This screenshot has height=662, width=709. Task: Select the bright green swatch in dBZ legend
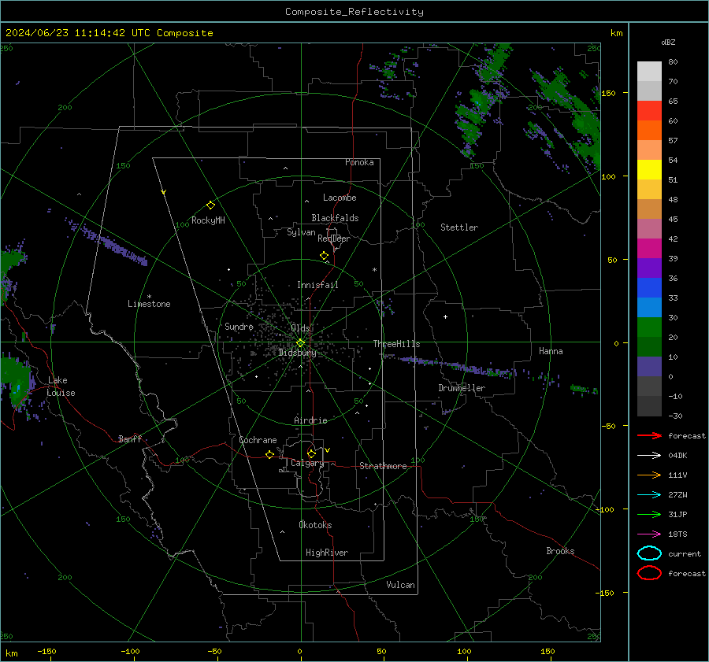(x=649, y=327)
